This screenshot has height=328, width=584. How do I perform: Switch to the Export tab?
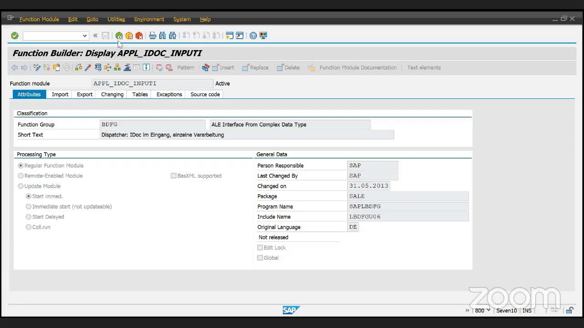point(85,94)
